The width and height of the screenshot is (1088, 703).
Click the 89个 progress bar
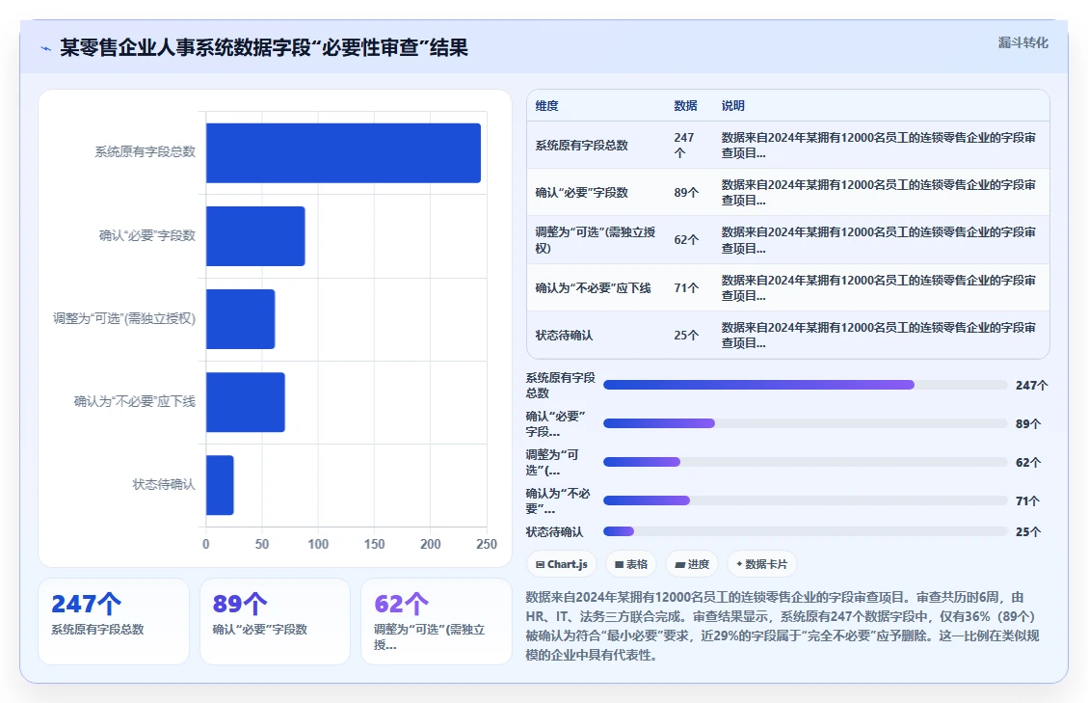[805, 423]
